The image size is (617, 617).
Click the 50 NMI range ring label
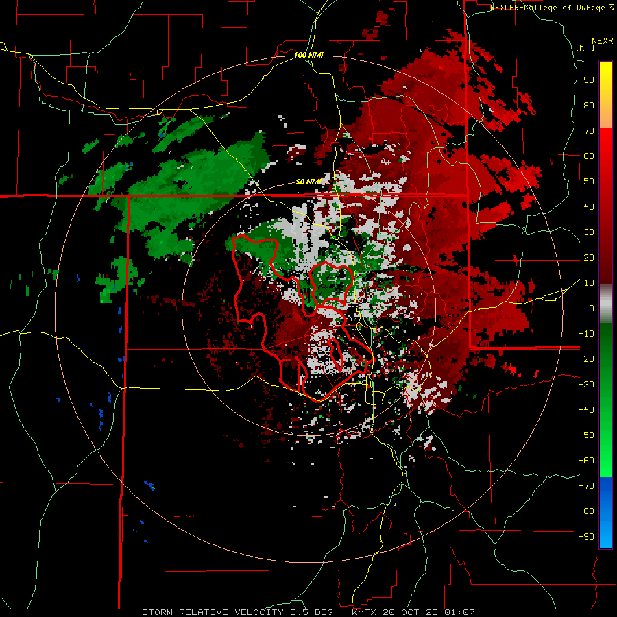(x=308, y=182)
